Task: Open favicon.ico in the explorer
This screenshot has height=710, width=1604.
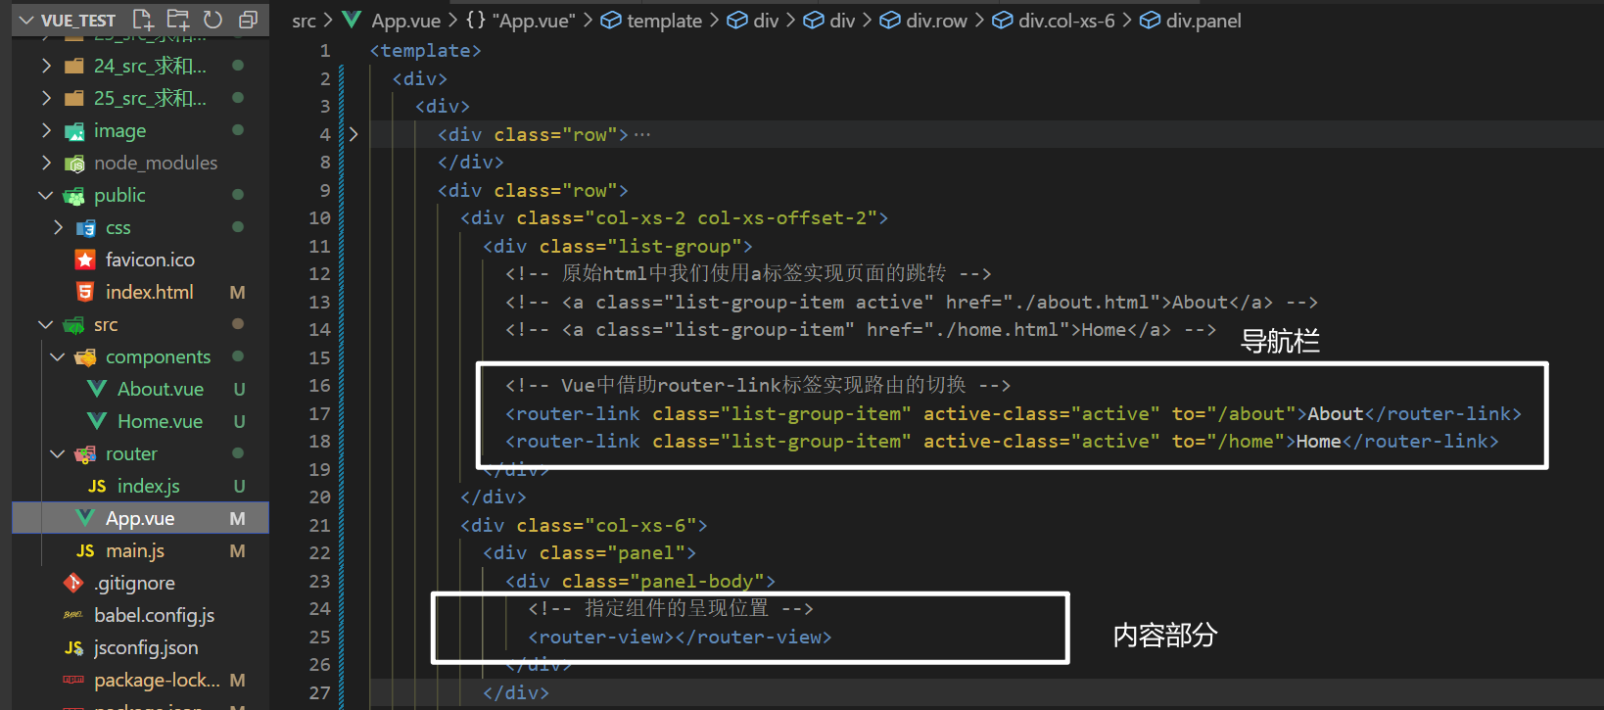Action: pyautogui.click(x=150, y=260)
